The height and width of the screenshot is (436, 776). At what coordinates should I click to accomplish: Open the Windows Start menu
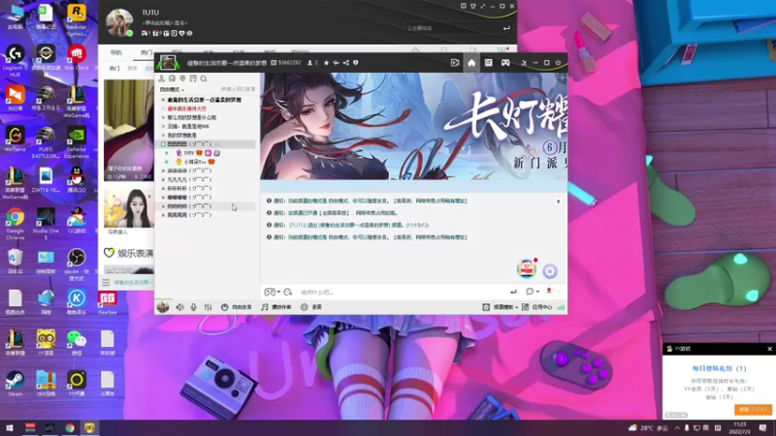tap(9, 427)
